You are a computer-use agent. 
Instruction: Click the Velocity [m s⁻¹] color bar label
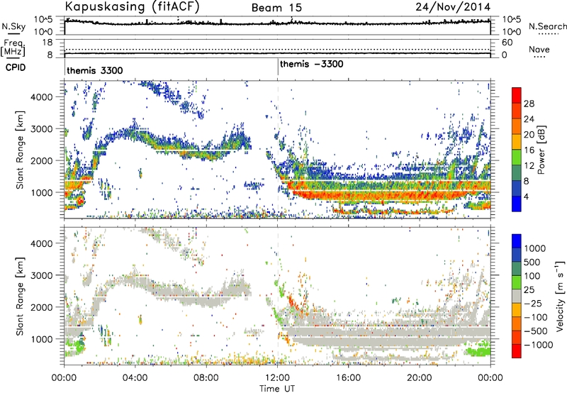pos(561,296)
